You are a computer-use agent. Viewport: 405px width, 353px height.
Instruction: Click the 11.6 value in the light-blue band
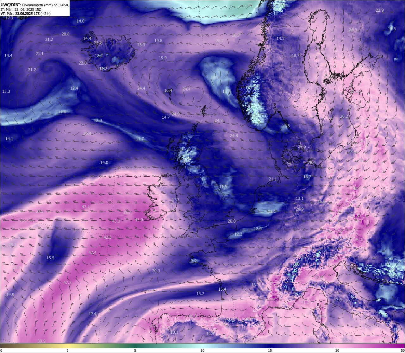point(62,112)
